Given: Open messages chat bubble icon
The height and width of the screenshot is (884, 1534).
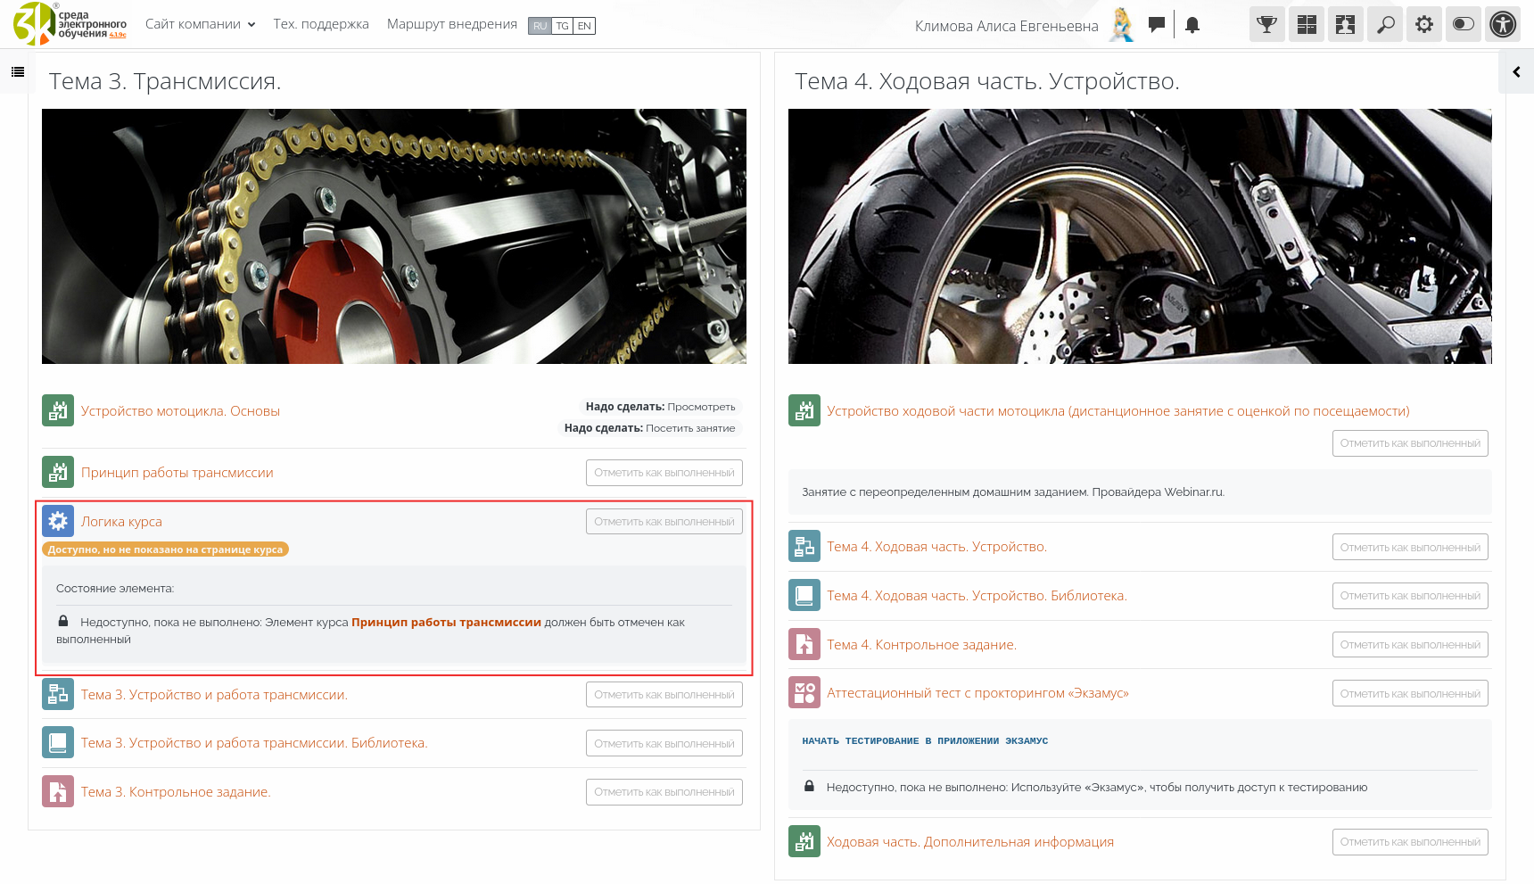Looking at the screenshot, I should tap(1157, 25).
